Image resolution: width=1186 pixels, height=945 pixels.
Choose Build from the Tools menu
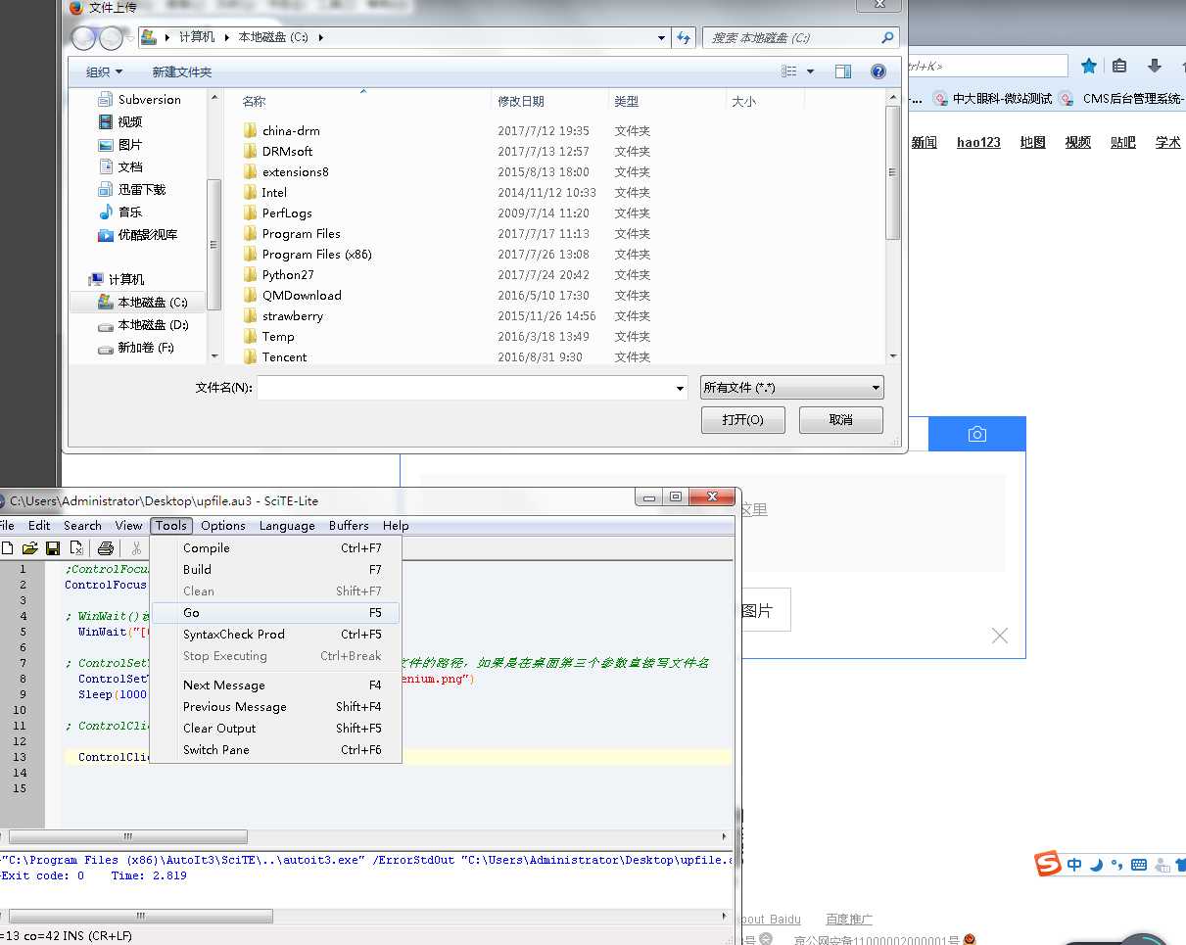275,569
